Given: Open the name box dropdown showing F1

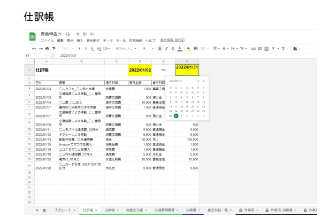Looking at the screenshot, I should (x=45, y=56).
